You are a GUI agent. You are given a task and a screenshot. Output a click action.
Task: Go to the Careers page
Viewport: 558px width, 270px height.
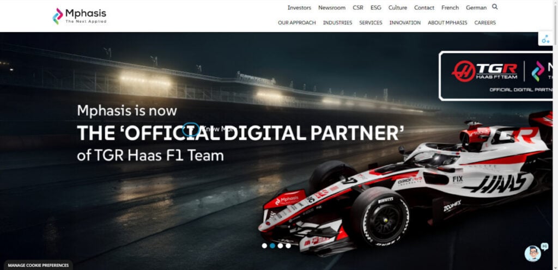coord(484,23)
